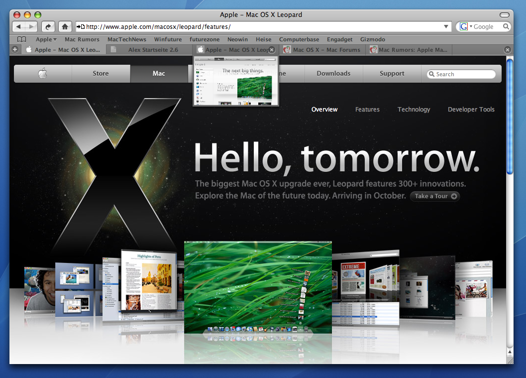Click the Hello, tomorrow. headline
526x378 pixels.
tap(337, 158)
